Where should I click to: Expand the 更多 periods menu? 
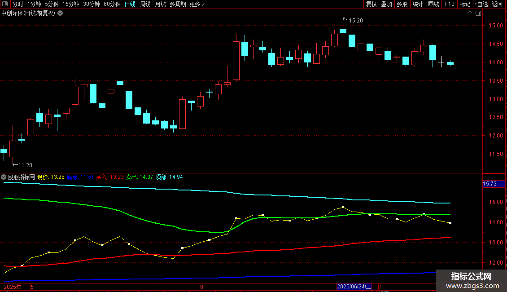pyautogui.click(x=197, y=4)
